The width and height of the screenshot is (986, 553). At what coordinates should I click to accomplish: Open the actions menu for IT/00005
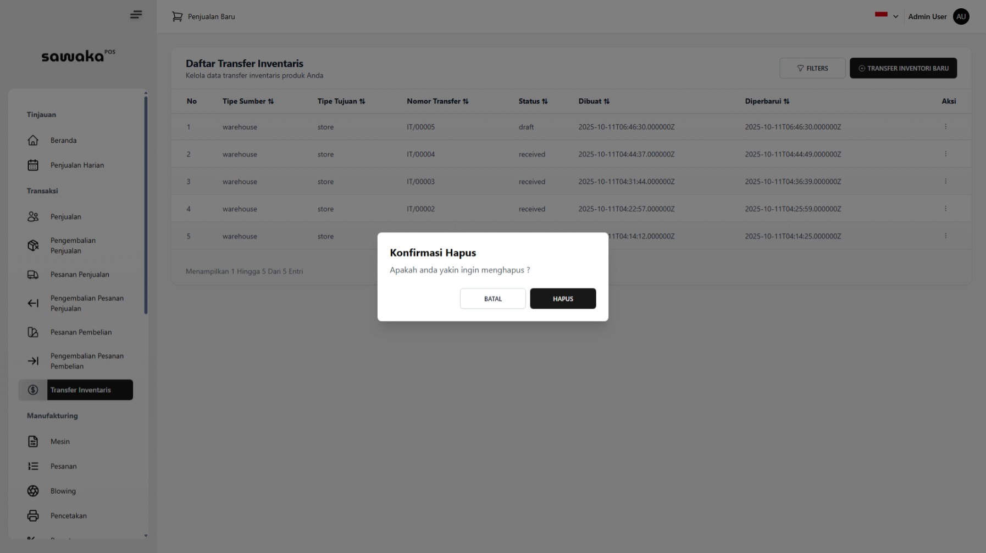click(x=946, y=126)
